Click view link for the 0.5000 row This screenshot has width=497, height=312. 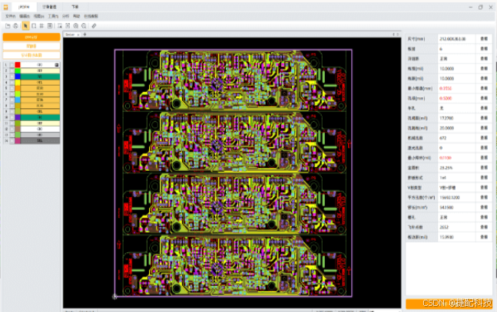(484, 98)
